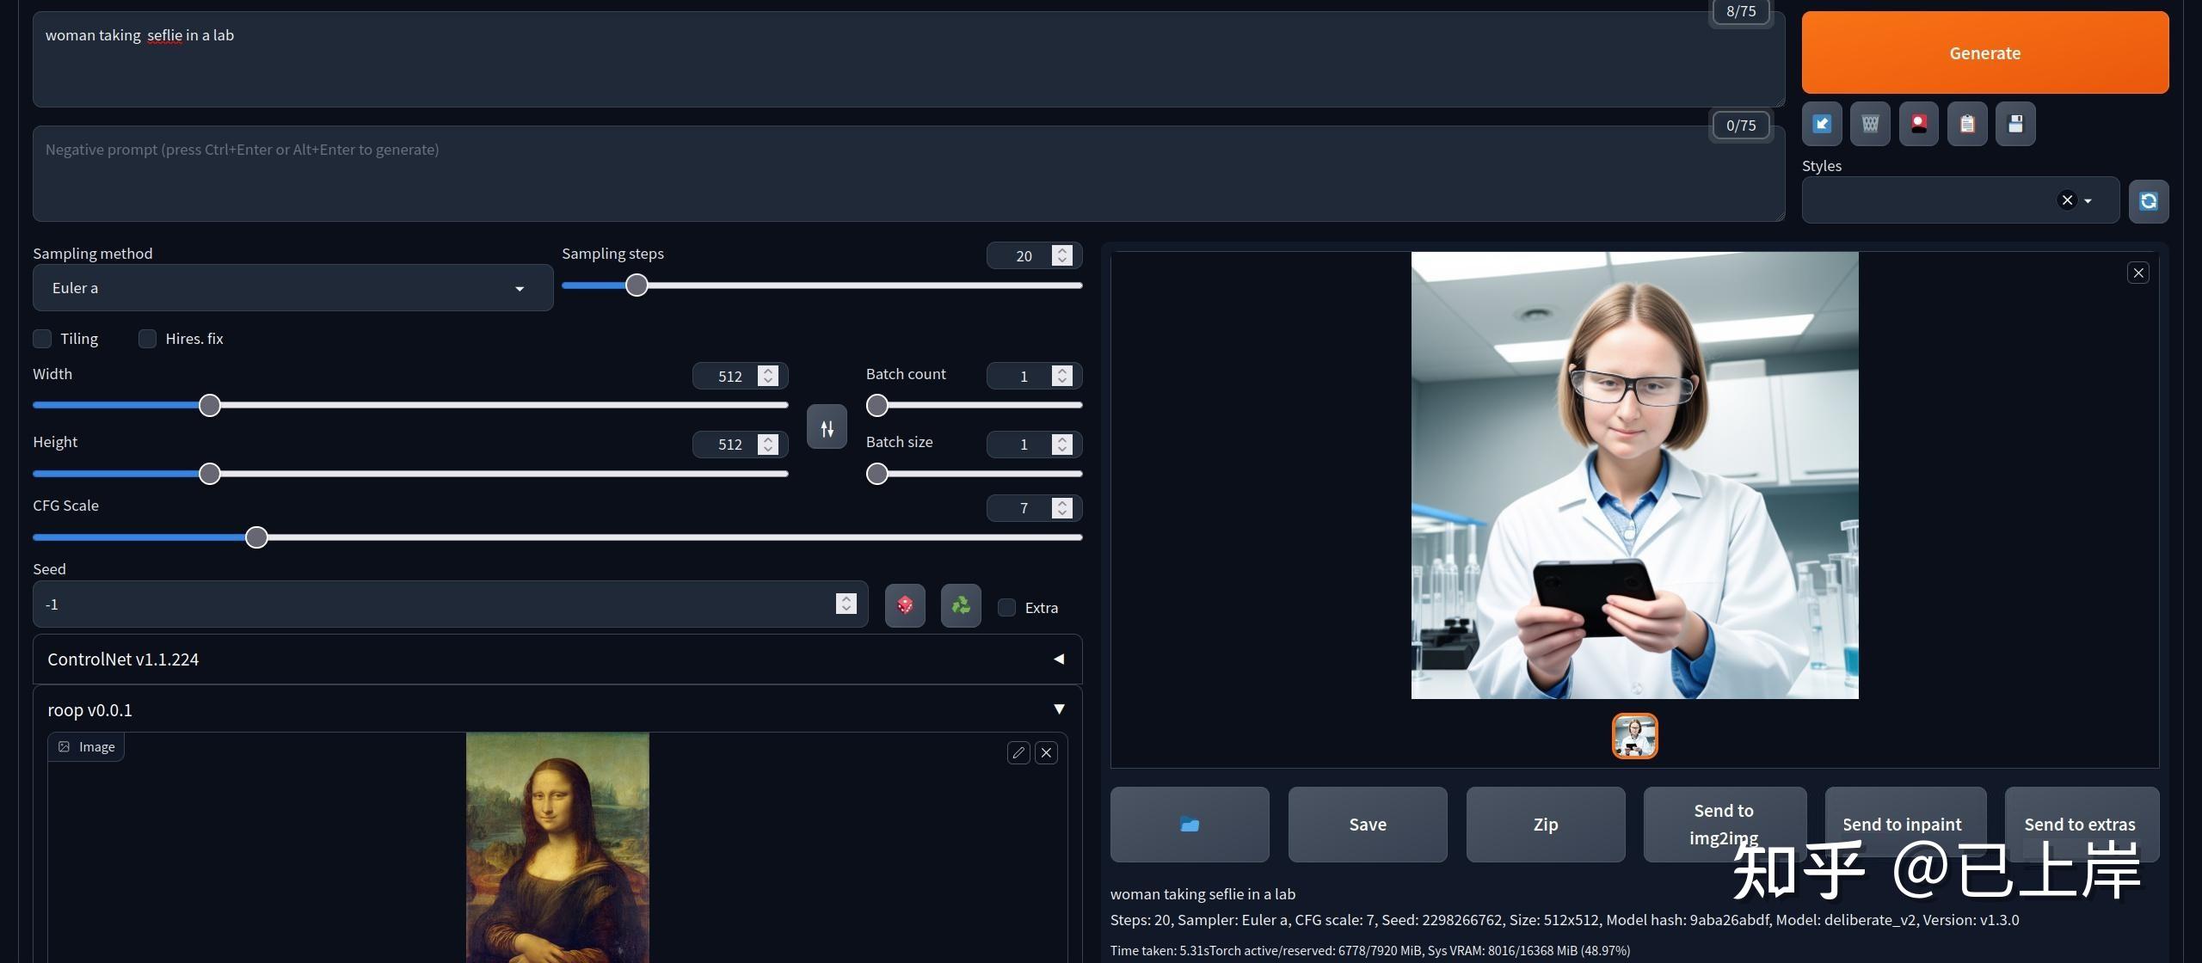Swap width and height values
Viewport: 2202px width, 963px height.
click(827, 427)
